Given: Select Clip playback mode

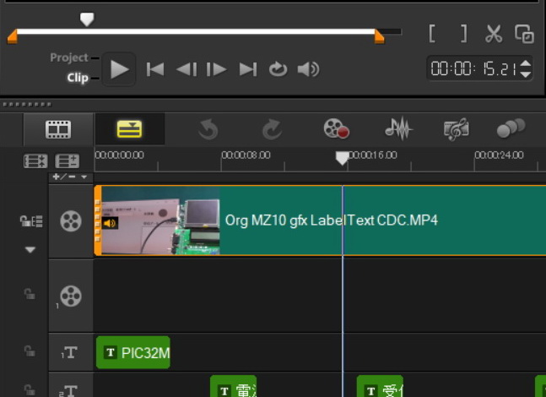Looking at the screenshot, I should tap(78, 78).
